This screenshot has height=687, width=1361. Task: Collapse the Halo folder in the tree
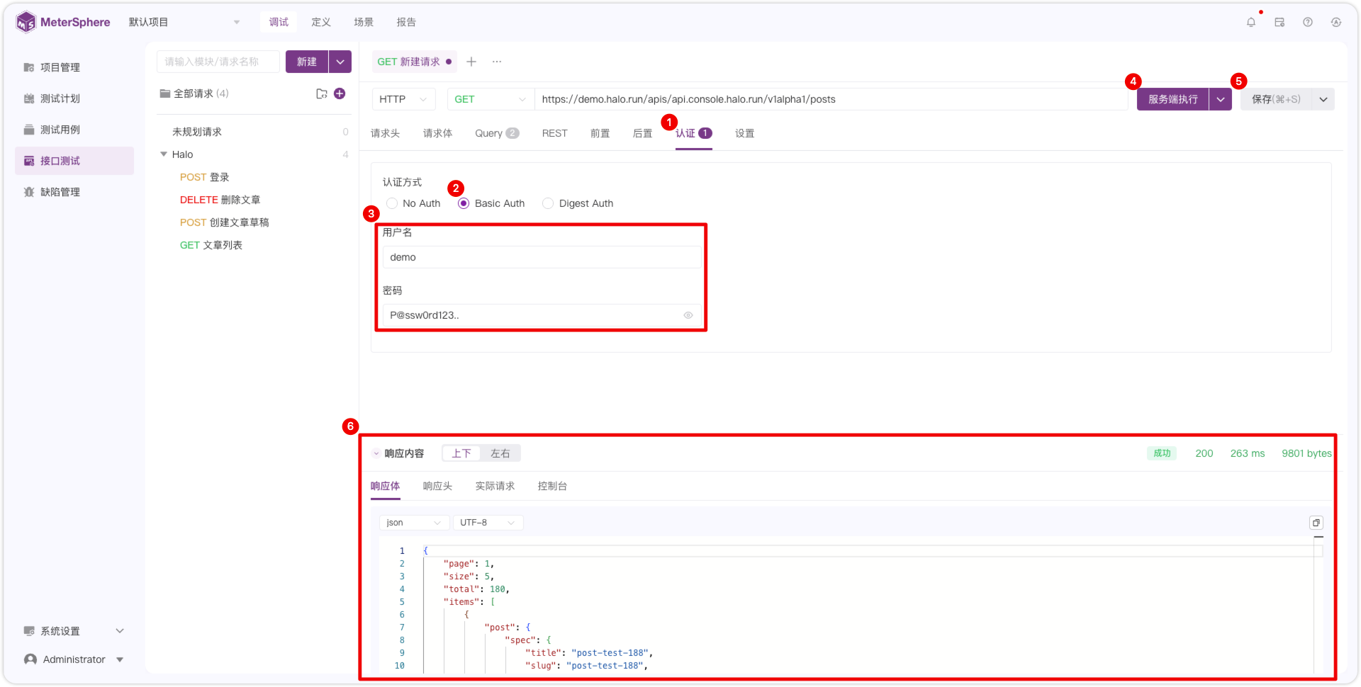(x=164, y=154)
